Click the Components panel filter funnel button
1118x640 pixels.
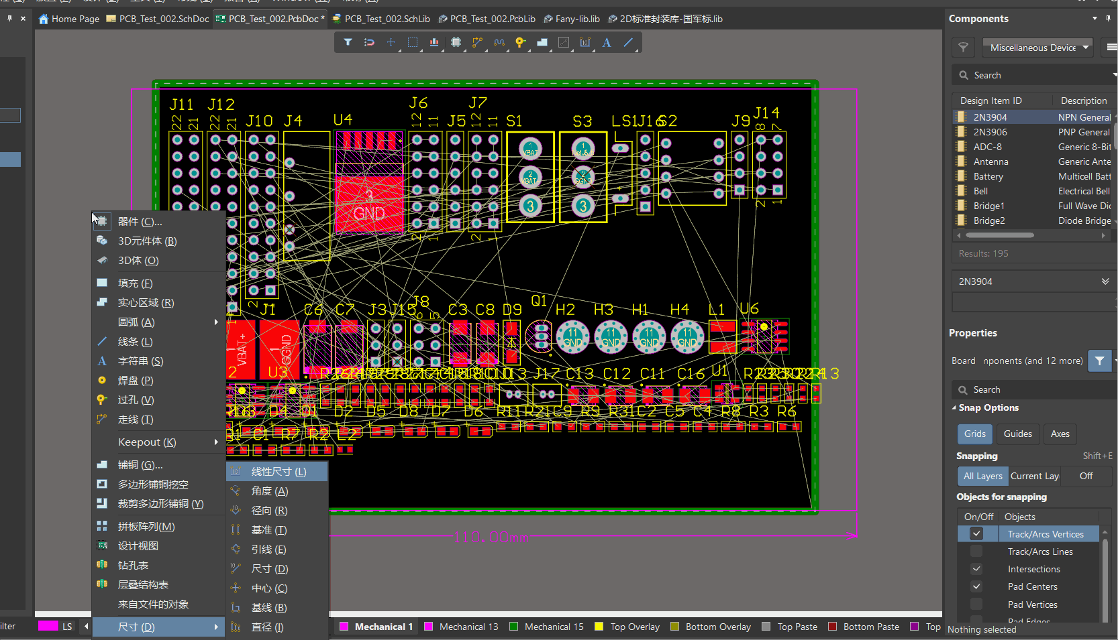pos(963,48)
